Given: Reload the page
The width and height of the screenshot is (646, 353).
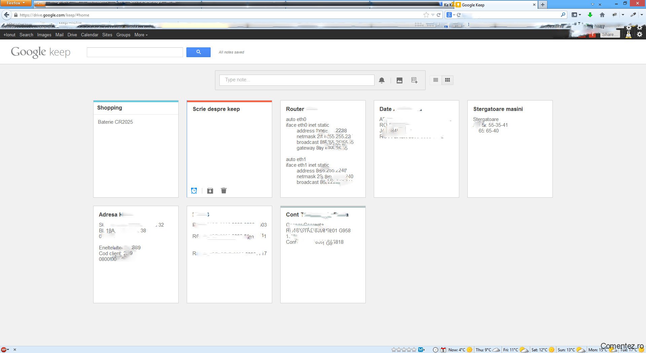Looking at the screenshot, I should click(439, 15).
